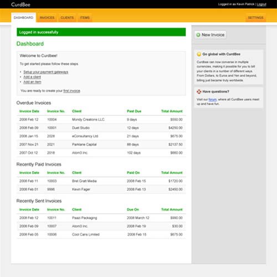Screen dimensions: 277x277
Task: Open paid invoice 10003 row
Action: tap(101, 181)
